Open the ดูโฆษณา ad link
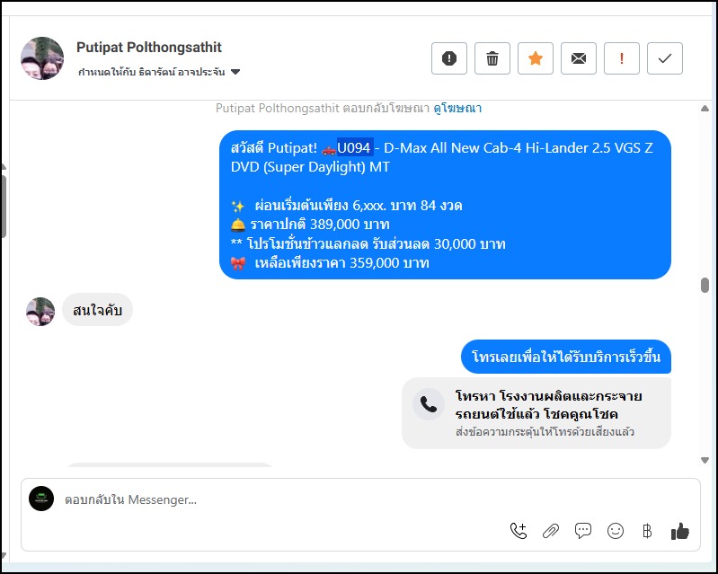 pos(457,108)
